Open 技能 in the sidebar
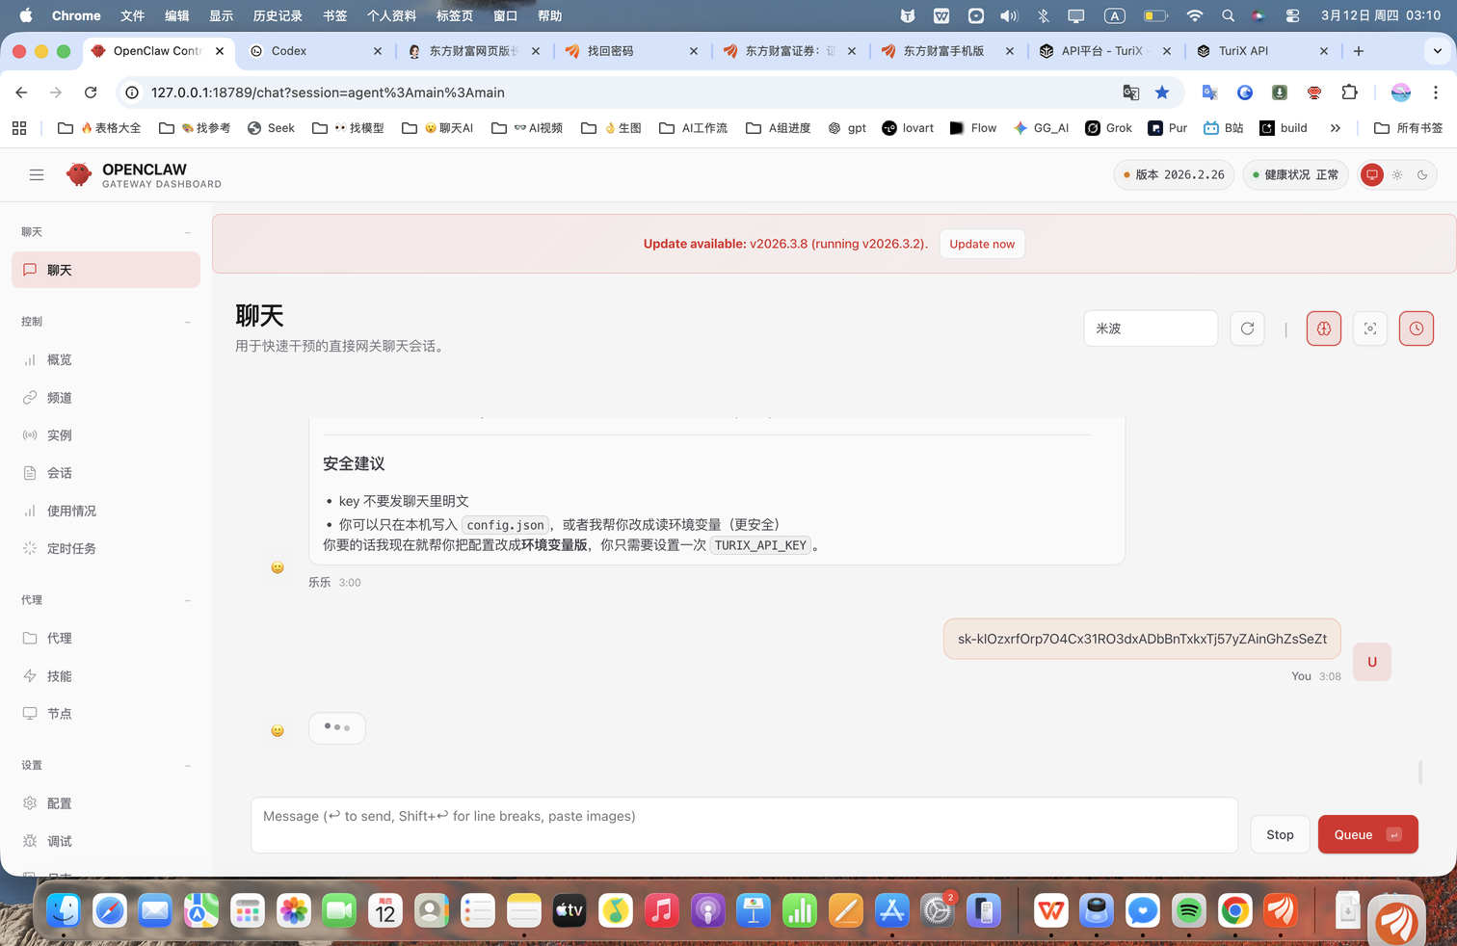This screenshot has height=946, width=1457. tap(60, 676)
